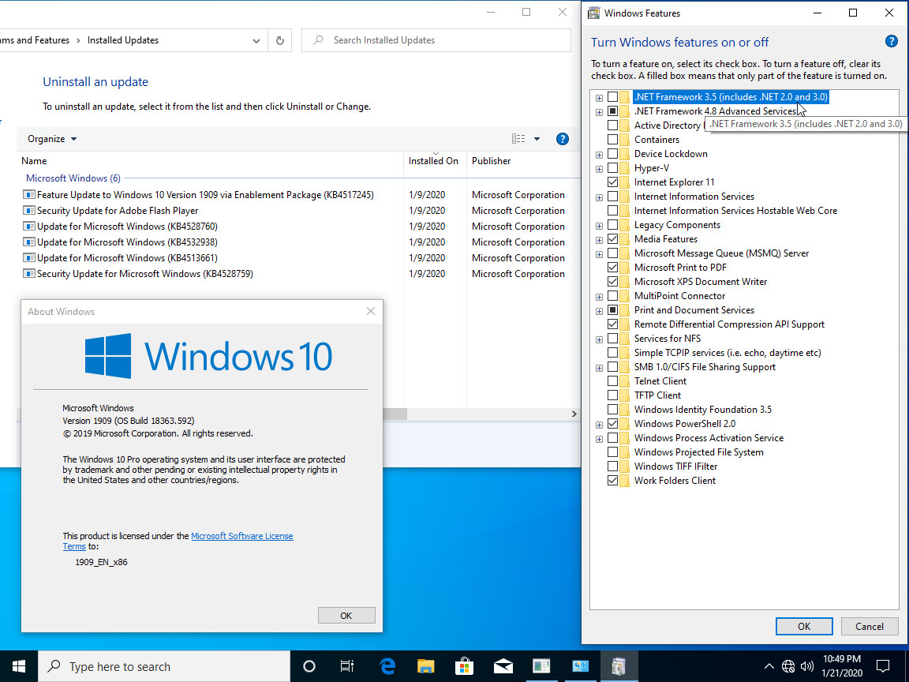Uncheck Microsoft Print to PDF
Image resolution: width=909 pixels, height=682 pixels.
coord(612,268)
